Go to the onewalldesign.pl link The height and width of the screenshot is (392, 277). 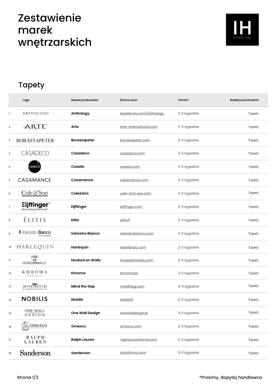pyautogui.click(x=134, y=313)
